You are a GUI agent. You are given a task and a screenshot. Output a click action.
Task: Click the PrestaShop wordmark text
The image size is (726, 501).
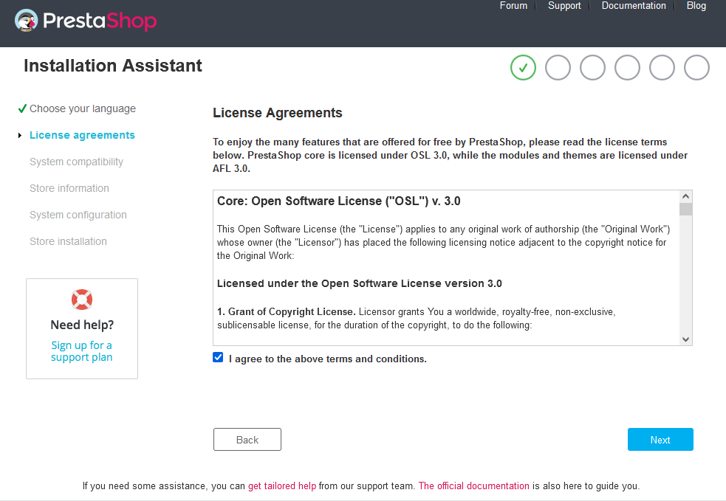point(100,21)
